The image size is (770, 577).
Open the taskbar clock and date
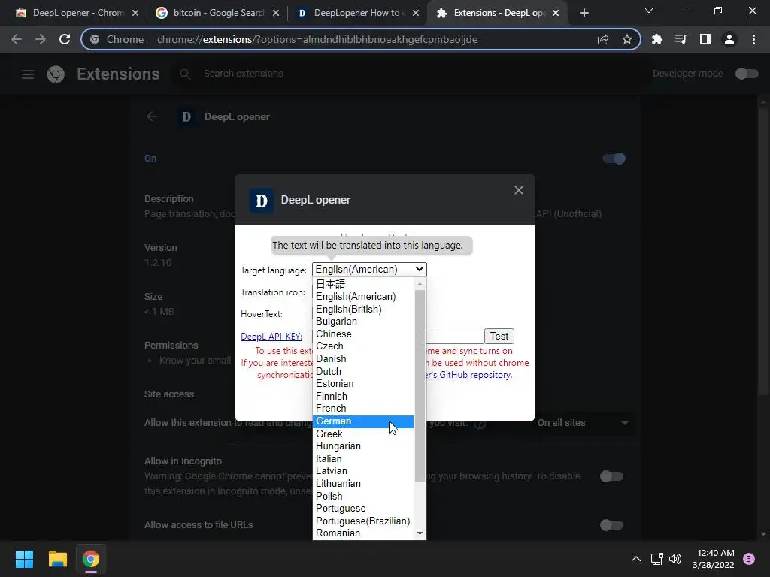point(713,559)
